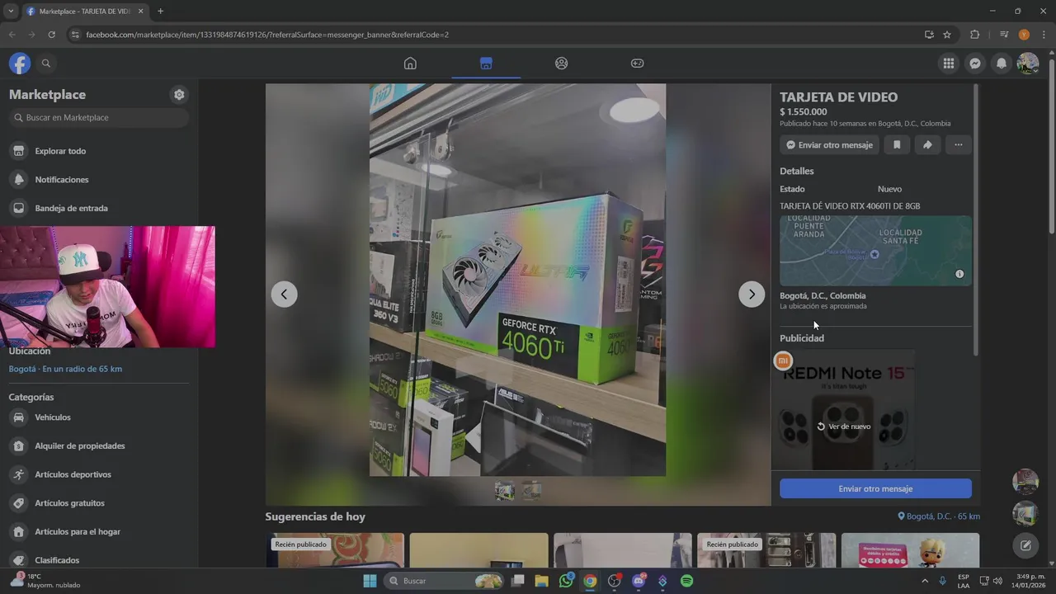Select second photo thumbnail below image
Image resolution: width=1056 pixels, height=594 pixels.
point(532,491)
